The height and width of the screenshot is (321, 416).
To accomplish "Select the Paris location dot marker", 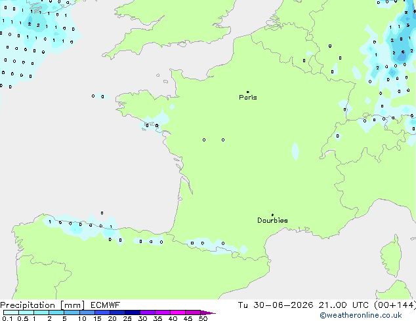I will pos(248,92).
